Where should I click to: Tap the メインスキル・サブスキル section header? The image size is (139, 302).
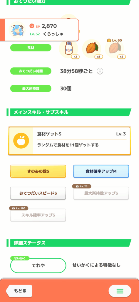[69, 112]
